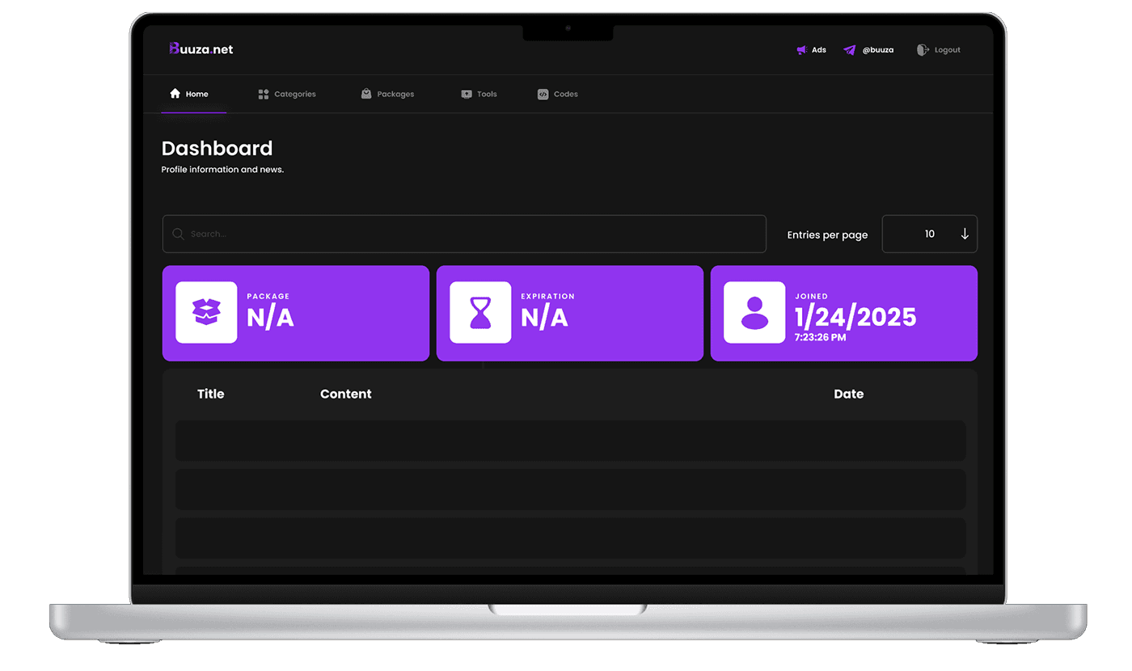The image size is (1132, 671).
Task: Click the Tools icon in navigation
Action: pos(467,95)
